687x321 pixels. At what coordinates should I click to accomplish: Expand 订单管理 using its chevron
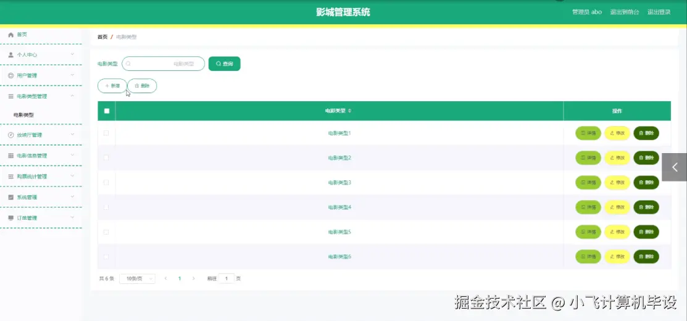pos(72,217)
